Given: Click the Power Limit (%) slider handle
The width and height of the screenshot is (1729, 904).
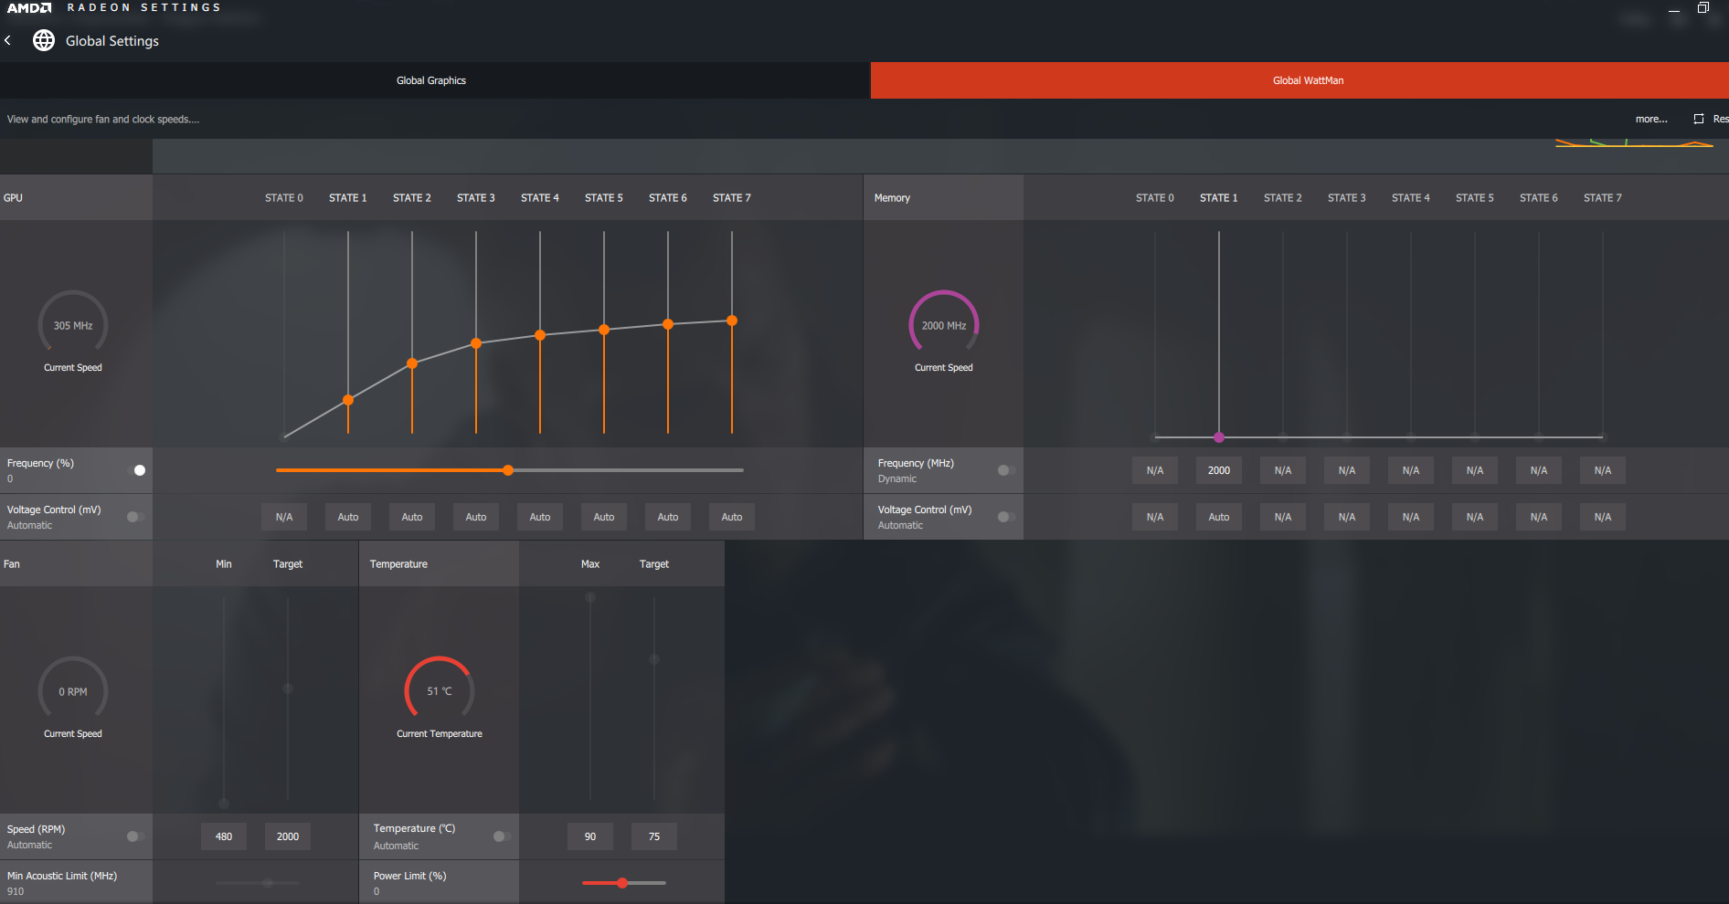Looking at the screenshot, I should pyautogui.click(x=622, y=883).
